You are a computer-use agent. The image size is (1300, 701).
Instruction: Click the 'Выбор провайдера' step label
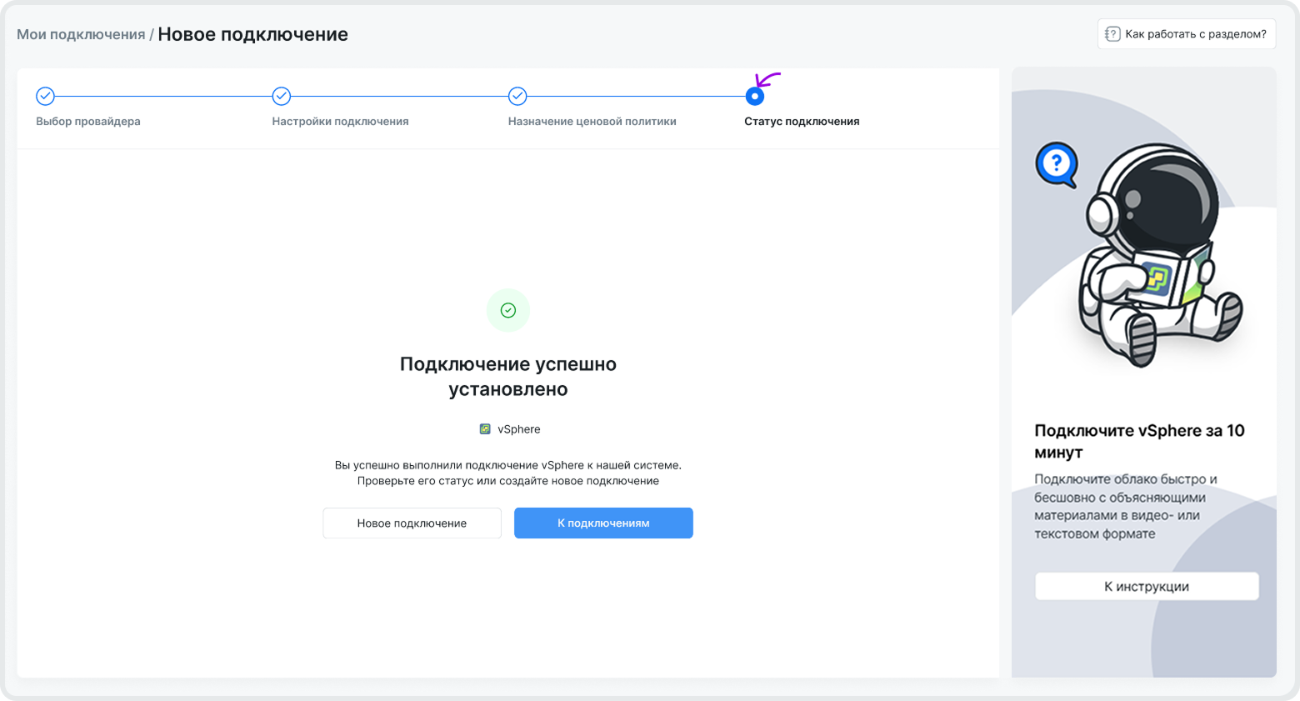pos(88,122)
